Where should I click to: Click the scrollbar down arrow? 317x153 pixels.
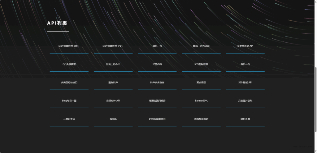coord(316,151)
